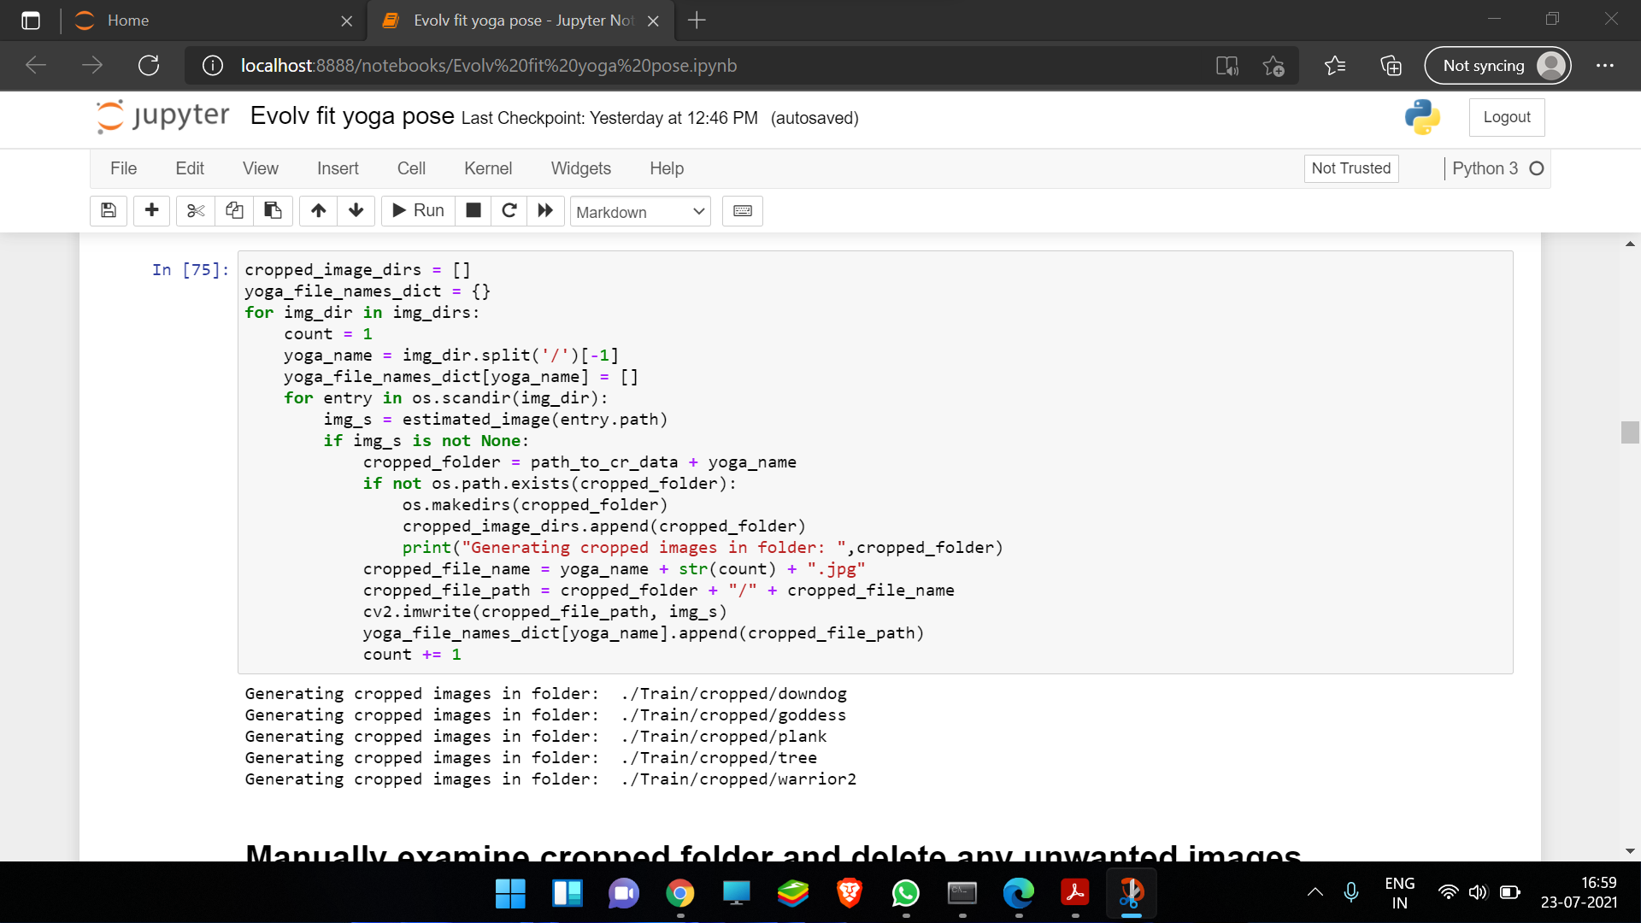Open the Kernel menu
Screen dimensions: 1641x923
487,168
